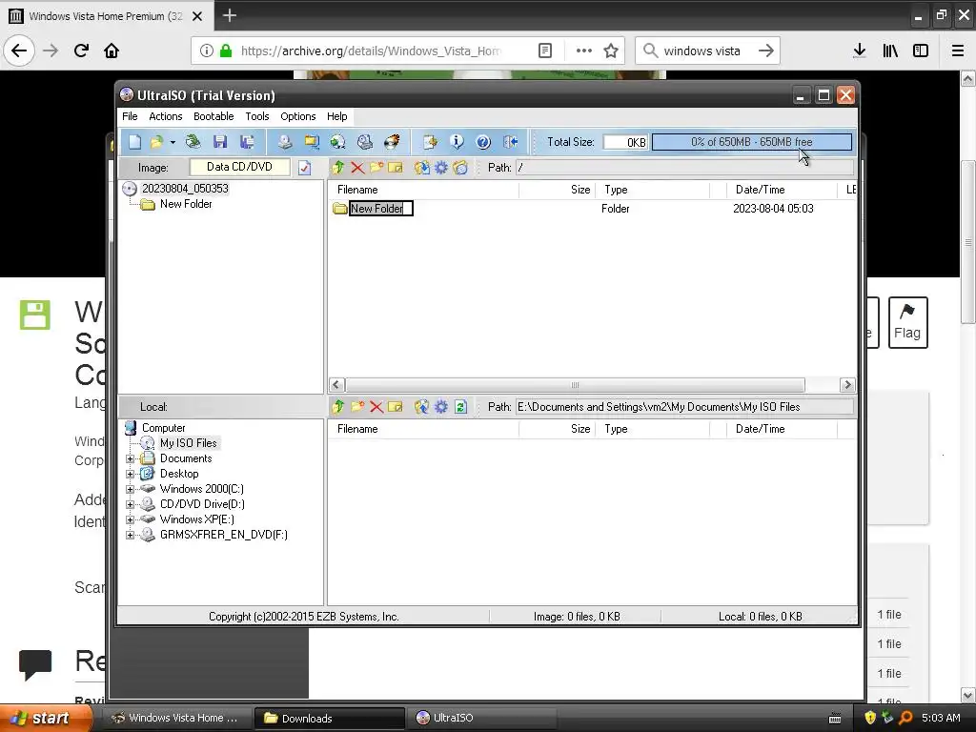Expand the Documents tree node
This screenshot has width=976, height=732.
(130, 458)
